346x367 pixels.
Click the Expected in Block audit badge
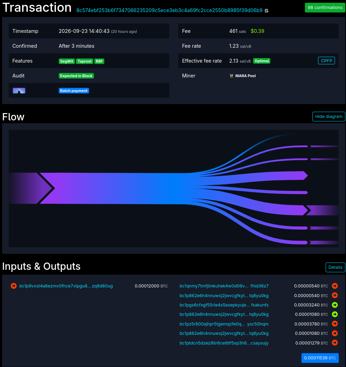[76, 76]
